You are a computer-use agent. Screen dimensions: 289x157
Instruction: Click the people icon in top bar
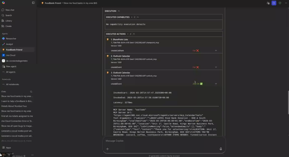[x=268, y=3]
